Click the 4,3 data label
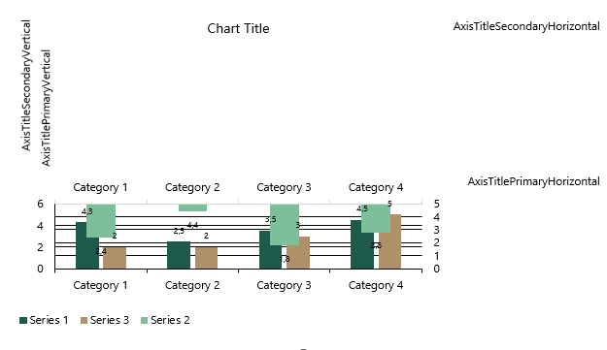 click(87, 211)
